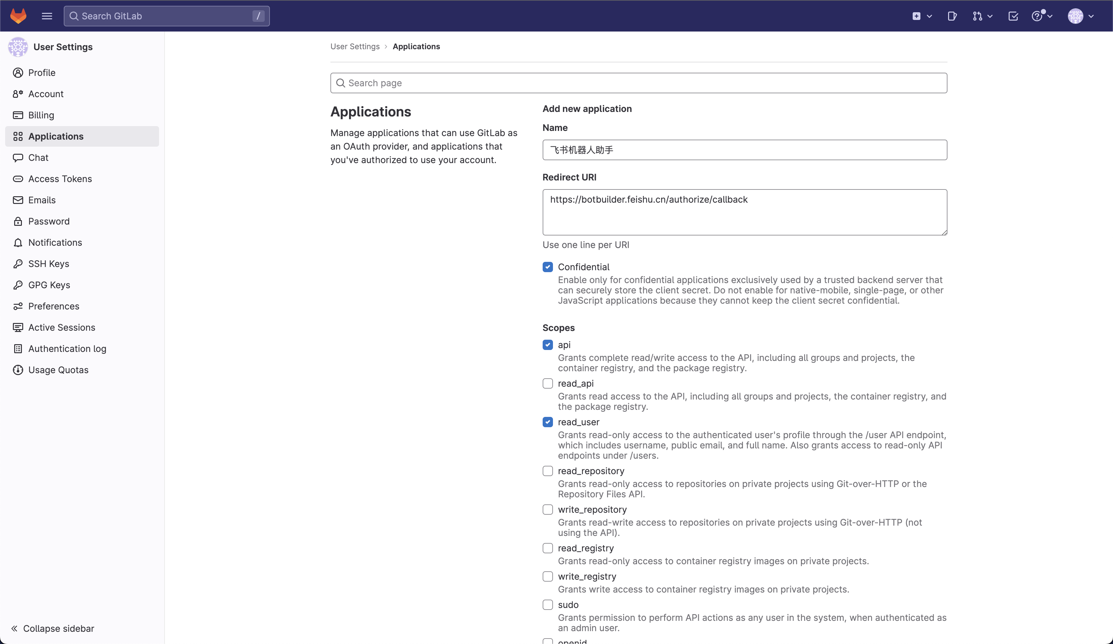Click the Password lock icon

tap(18, 221)
